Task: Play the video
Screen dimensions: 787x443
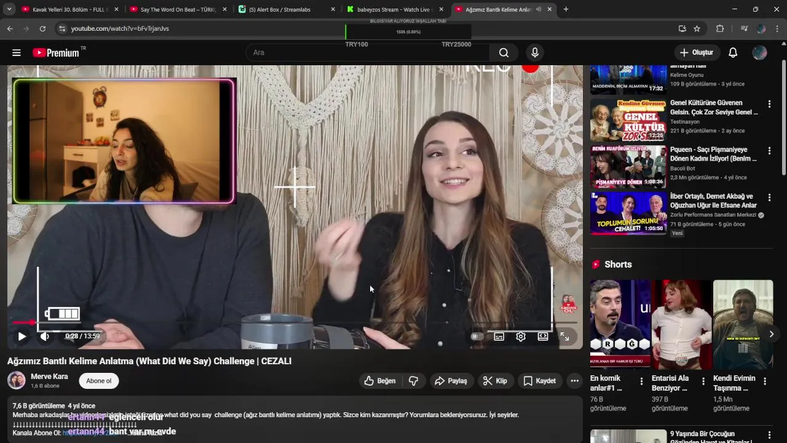Action: [22, 337]
